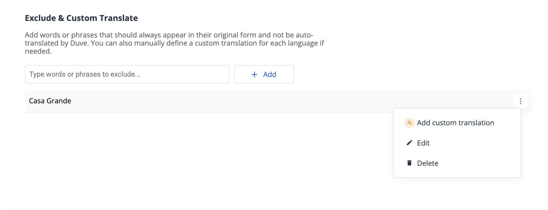Click the "Casa Grande" phrase text

(50, 101)
